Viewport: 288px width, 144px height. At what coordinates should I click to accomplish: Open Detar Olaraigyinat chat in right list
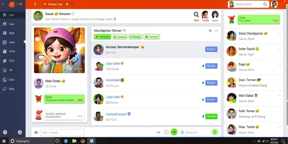253,36
